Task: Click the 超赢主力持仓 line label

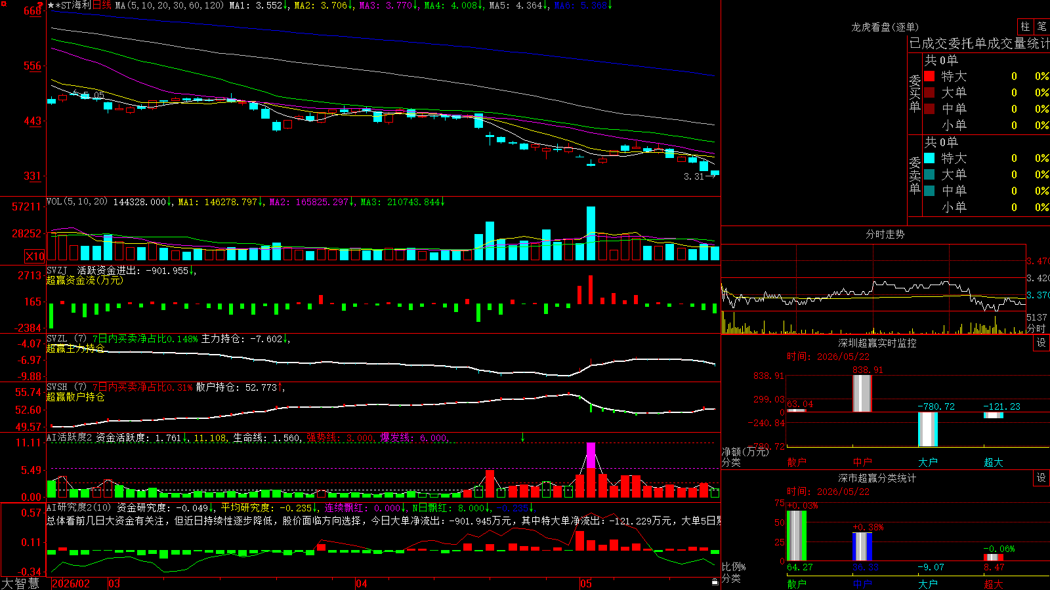Action: 75,348
